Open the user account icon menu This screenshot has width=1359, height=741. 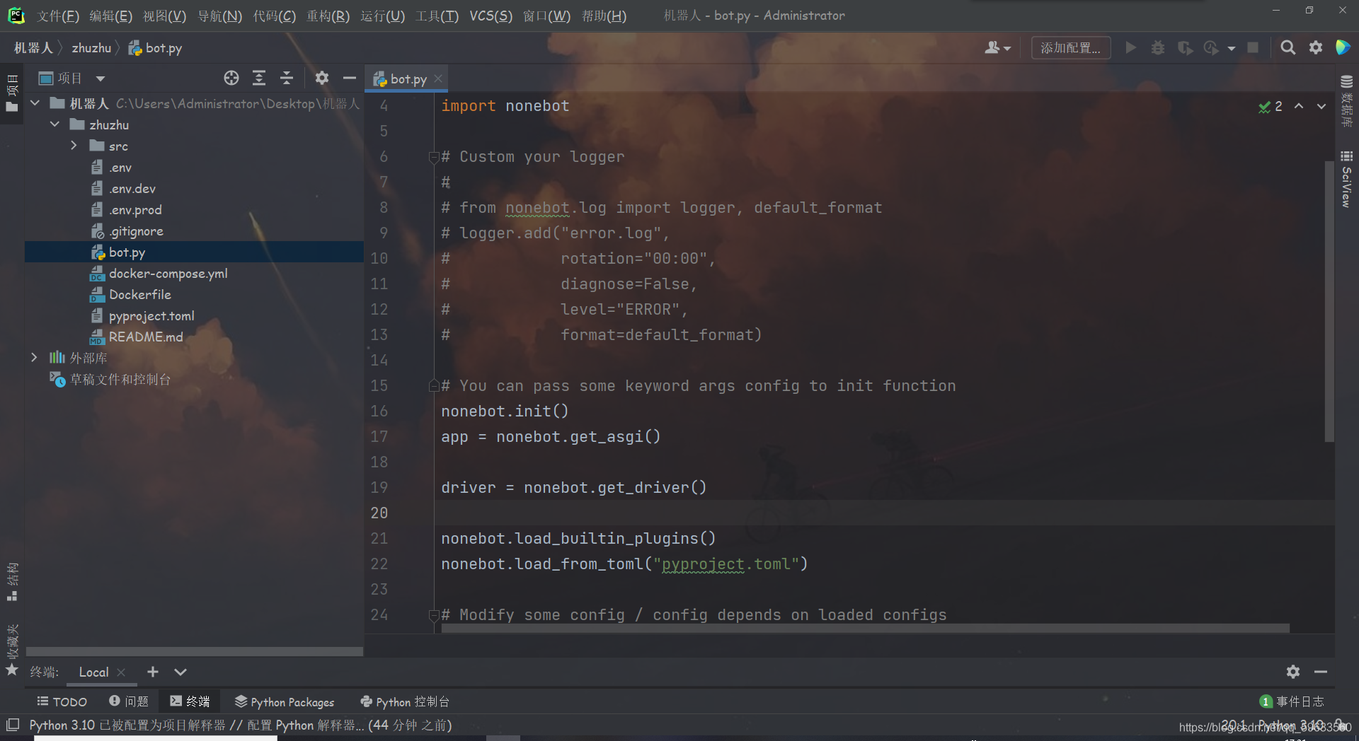point(997,47)
